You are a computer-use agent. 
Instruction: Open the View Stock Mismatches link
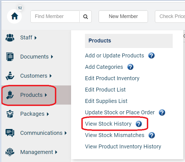pos(115,135)
